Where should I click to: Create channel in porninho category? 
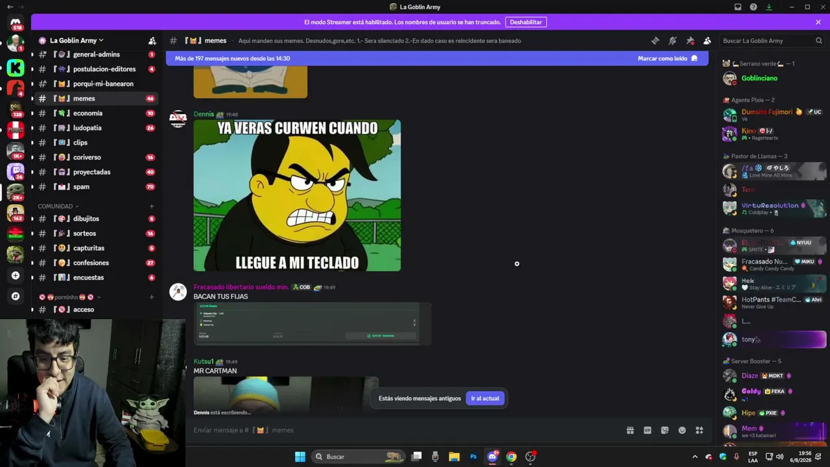pyautogui.click(x=152, y=297)
